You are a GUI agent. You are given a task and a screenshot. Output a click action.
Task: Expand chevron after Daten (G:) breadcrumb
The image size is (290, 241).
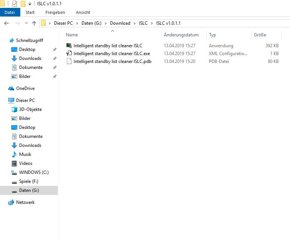(106, 23)
